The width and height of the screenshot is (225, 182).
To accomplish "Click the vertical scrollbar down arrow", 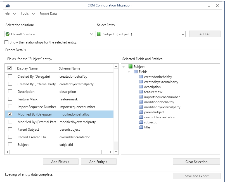I will click(x=116, y=152).
